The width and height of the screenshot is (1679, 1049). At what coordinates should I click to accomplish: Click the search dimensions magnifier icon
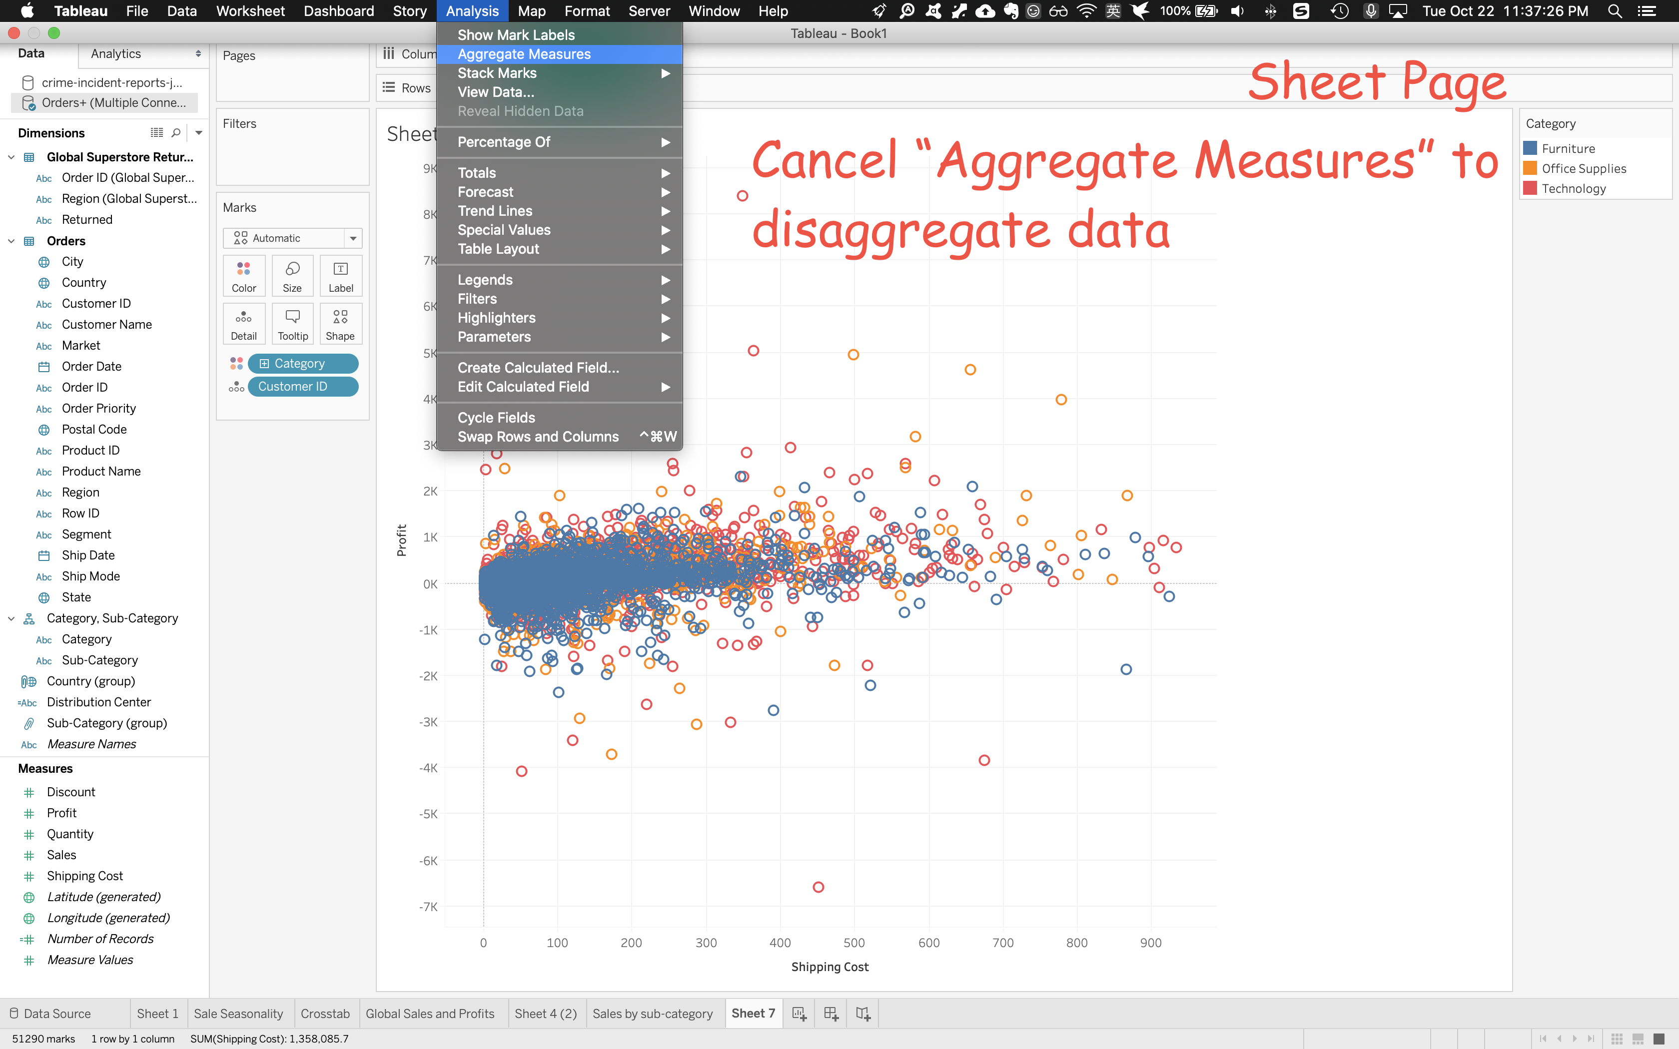176,132
